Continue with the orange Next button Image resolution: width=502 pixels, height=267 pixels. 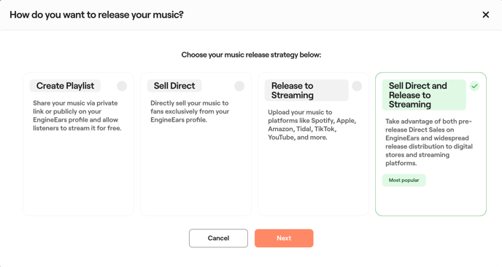coord(284,238)
